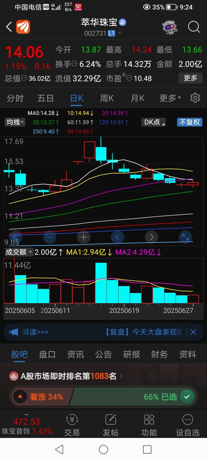Expand the sector index arrow above 472.53
Image resolution: width=207 pixels, height=461 pixels.
click(26, 415)
